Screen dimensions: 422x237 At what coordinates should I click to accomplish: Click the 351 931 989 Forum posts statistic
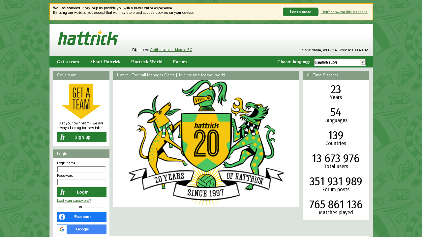coord(336,184)
